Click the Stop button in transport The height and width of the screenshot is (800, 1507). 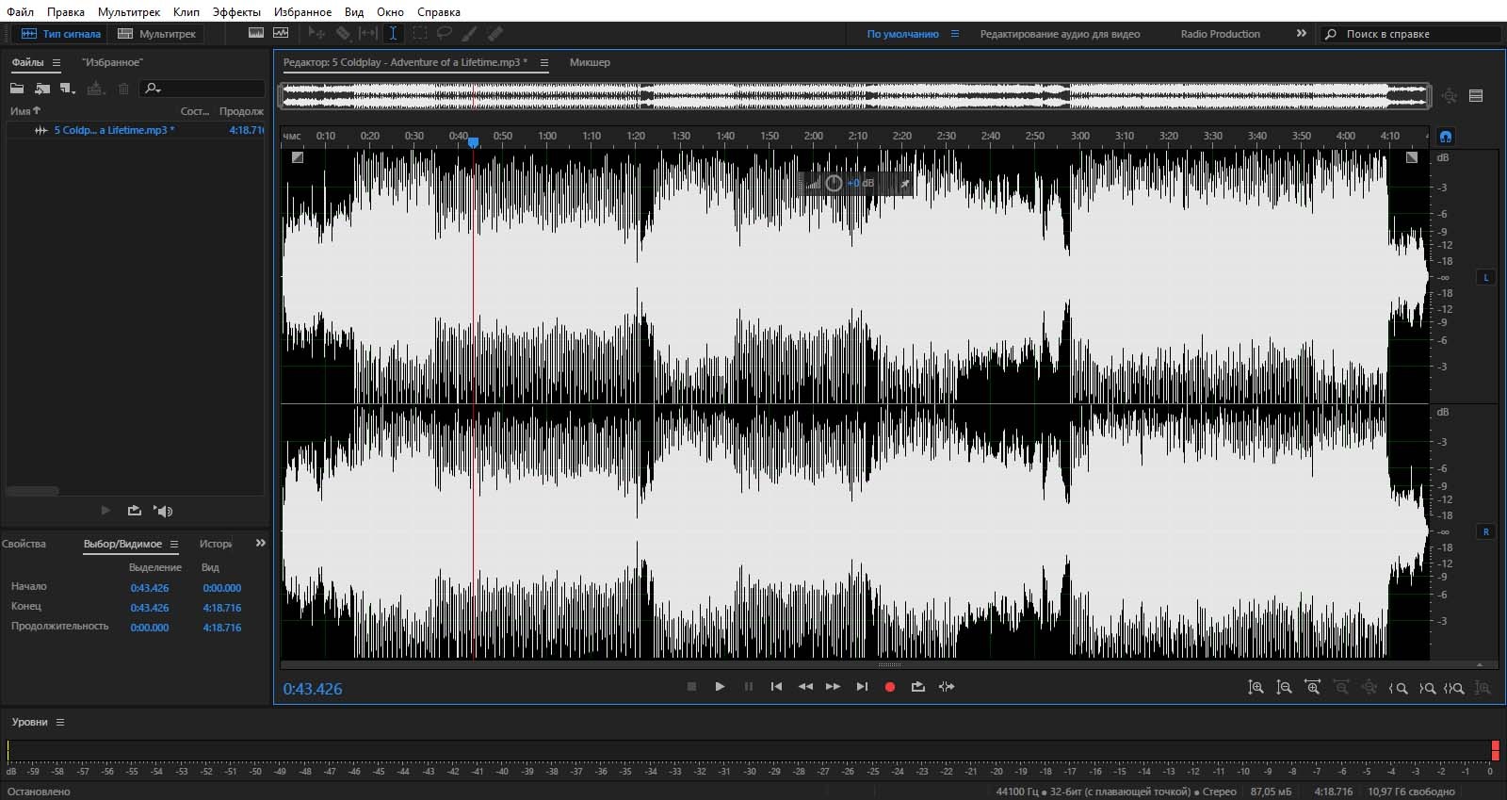691,687
